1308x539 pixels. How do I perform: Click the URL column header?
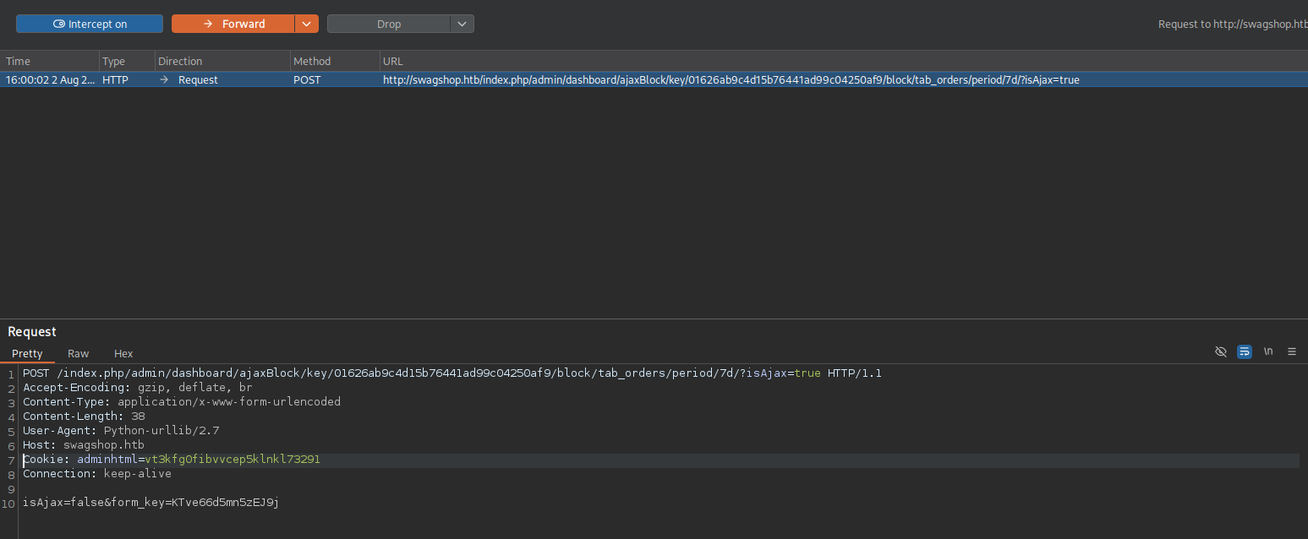[393, 61]
